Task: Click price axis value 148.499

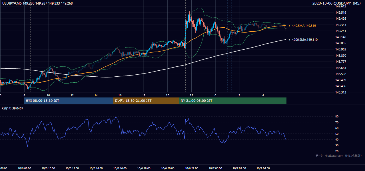Action: 341,80
